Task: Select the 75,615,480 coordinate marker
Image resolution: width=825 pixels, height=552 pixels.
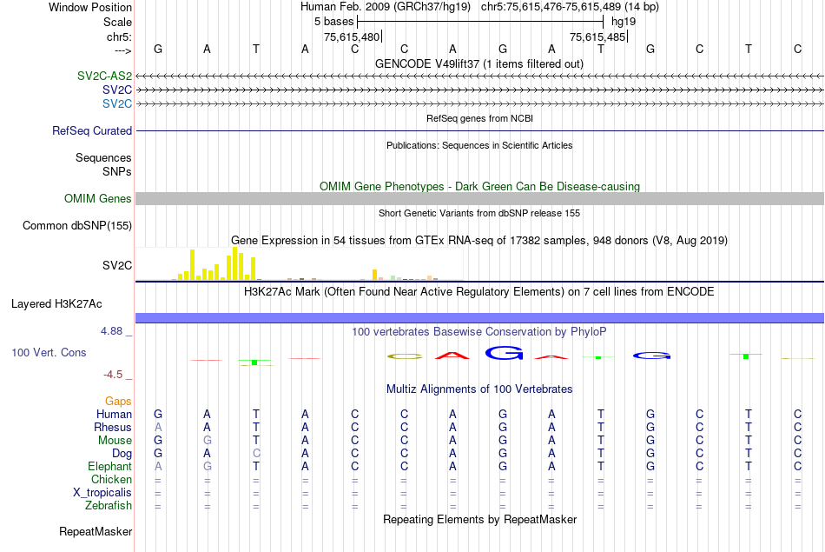Action: (352, 37)
